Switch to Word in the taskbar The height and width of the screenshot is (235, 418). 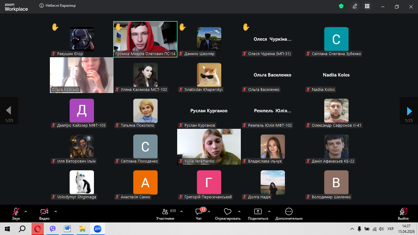(x=67, y=229)
